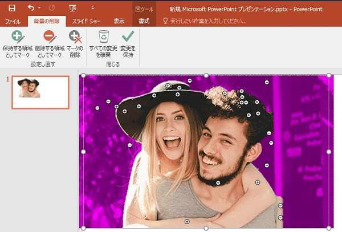Image resolution: width=342 pixels, height=232 pixels.
Task: Open the ファイル tab
Action: coord(13,21)
